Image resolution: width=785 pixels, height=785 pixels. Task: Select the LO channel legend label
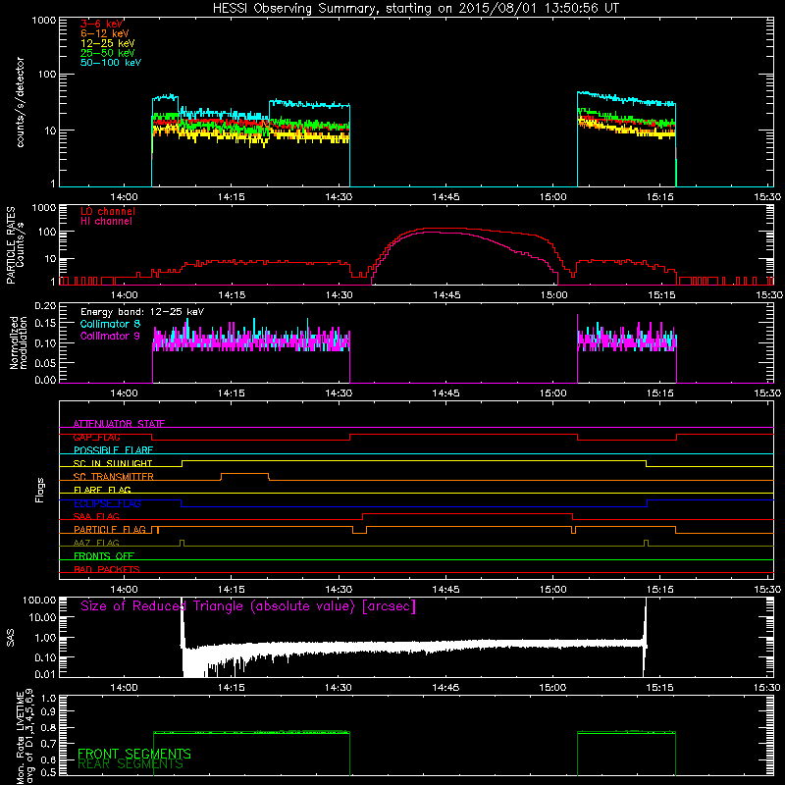[x=108, y=211]
